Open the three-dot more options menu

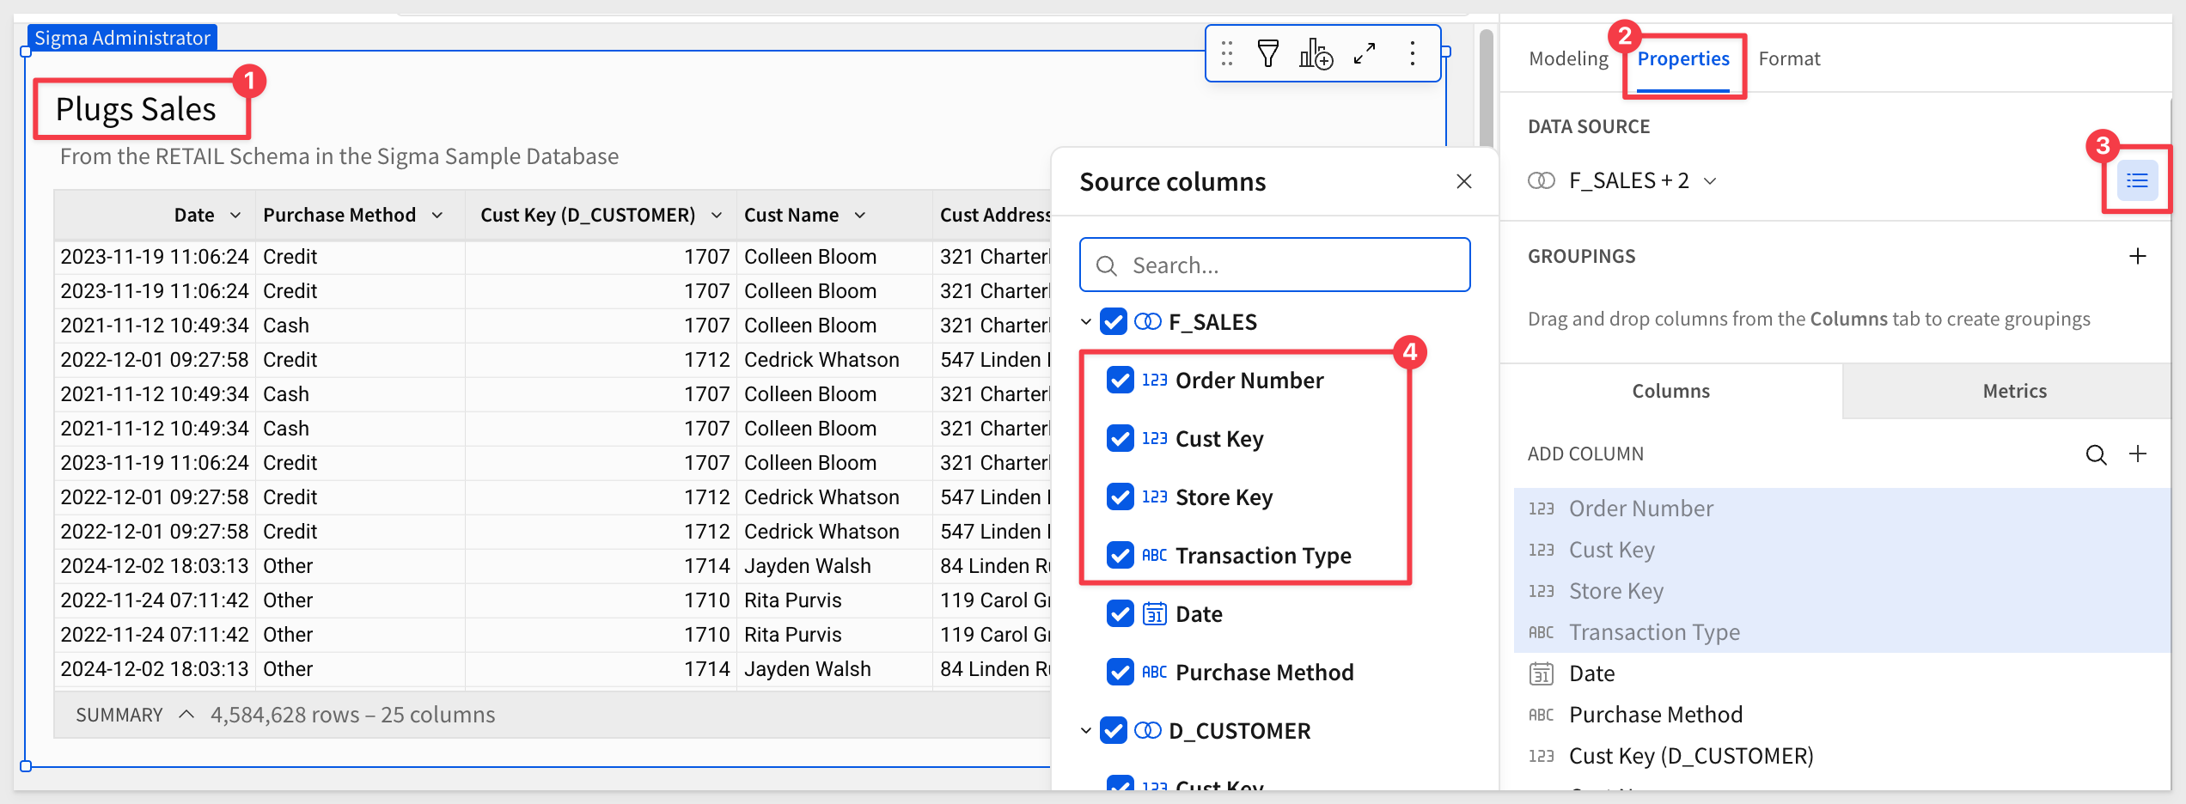[1412, 54]
